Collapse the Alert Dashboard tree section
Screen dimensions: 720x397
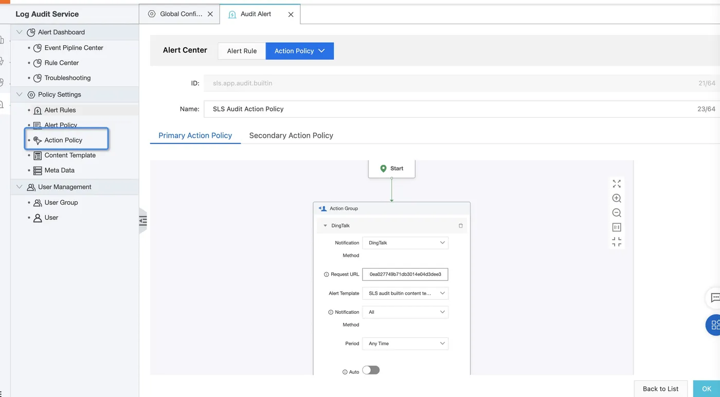coord(20,32)
